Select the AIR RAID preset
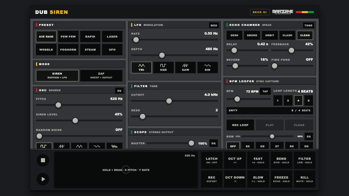 point(46,37)
